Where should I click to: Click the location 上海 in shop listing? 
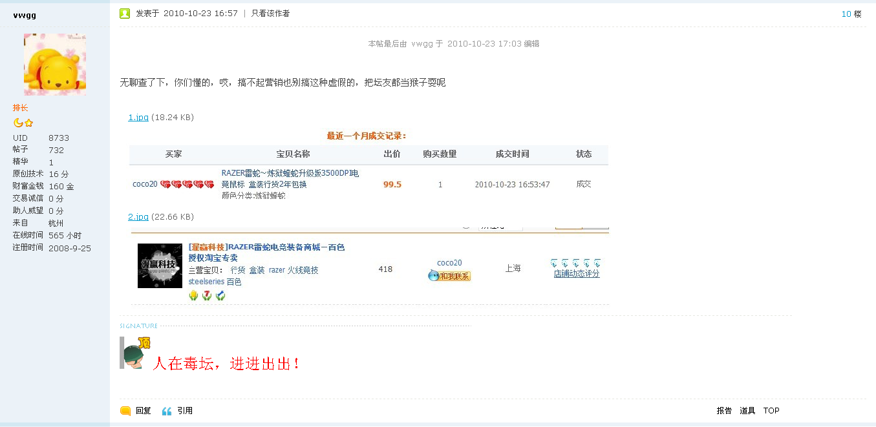pos(513,268)
